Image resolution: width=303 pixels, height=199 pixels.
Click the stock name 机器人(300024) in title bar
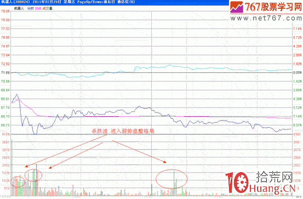point(15,2)
